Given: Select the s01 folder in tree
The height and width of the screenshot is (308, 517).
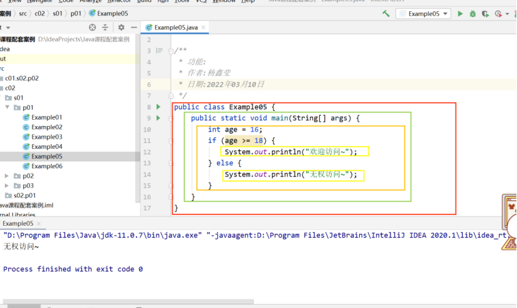Looking at the screenshot, I should (19, 98).
